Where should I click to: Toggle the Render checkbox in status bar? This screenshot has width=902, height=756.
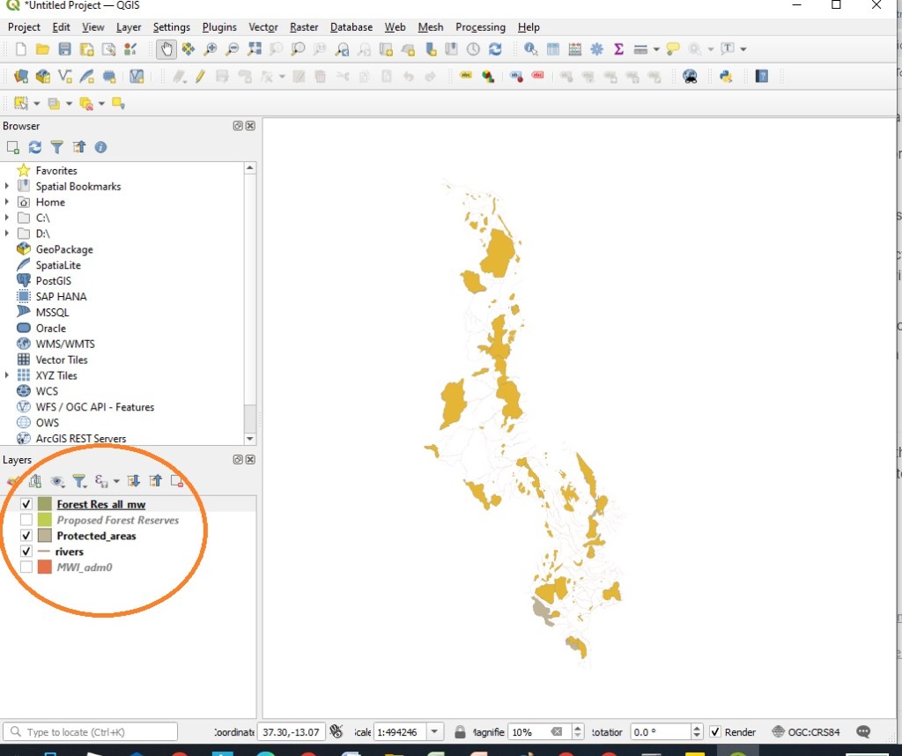(715, 732)
